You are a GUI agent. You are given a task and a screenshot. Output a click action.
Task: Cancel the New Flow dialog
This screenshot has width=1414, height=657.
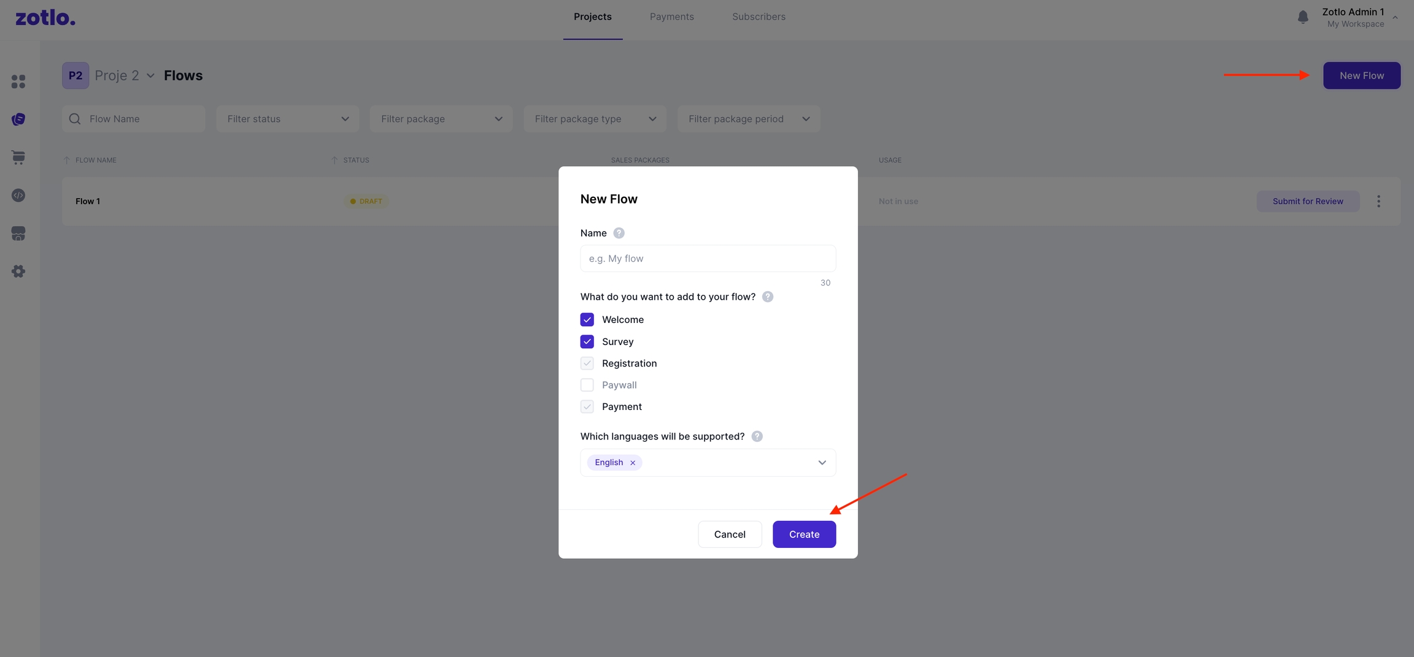click(x=730, y=534)
